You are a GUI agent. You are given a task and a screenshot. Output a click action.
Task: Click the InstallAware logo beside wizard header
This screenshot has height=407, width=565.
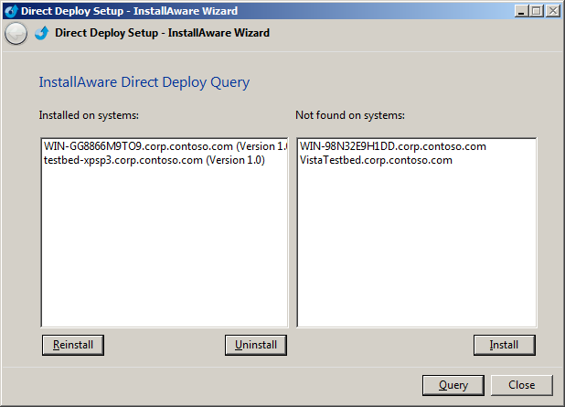[41, 33]
